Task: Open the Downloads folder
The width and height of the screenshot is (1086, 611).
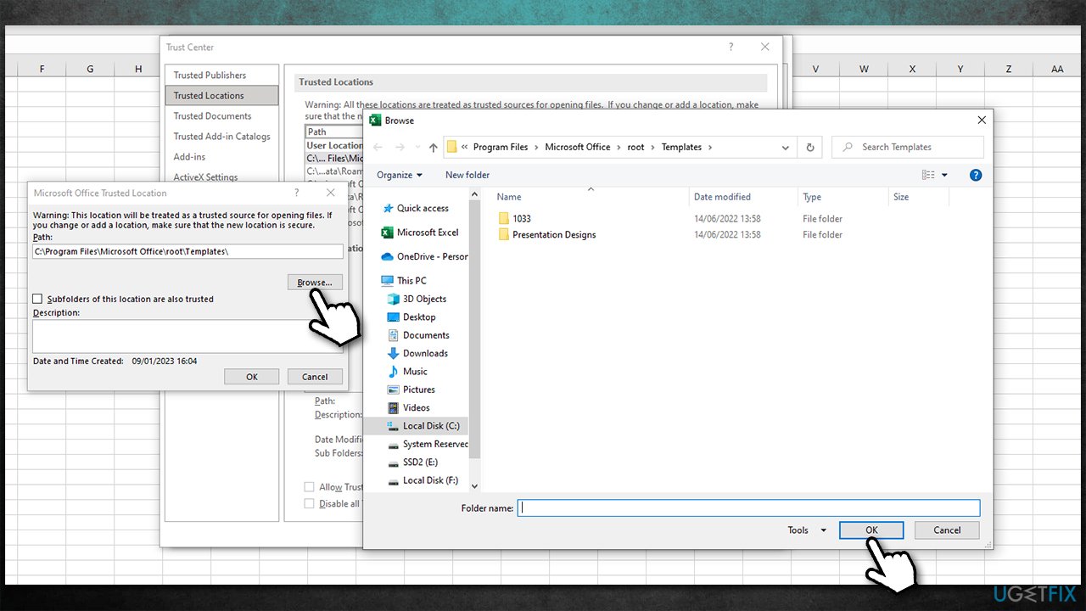Action: pos(427,353)
